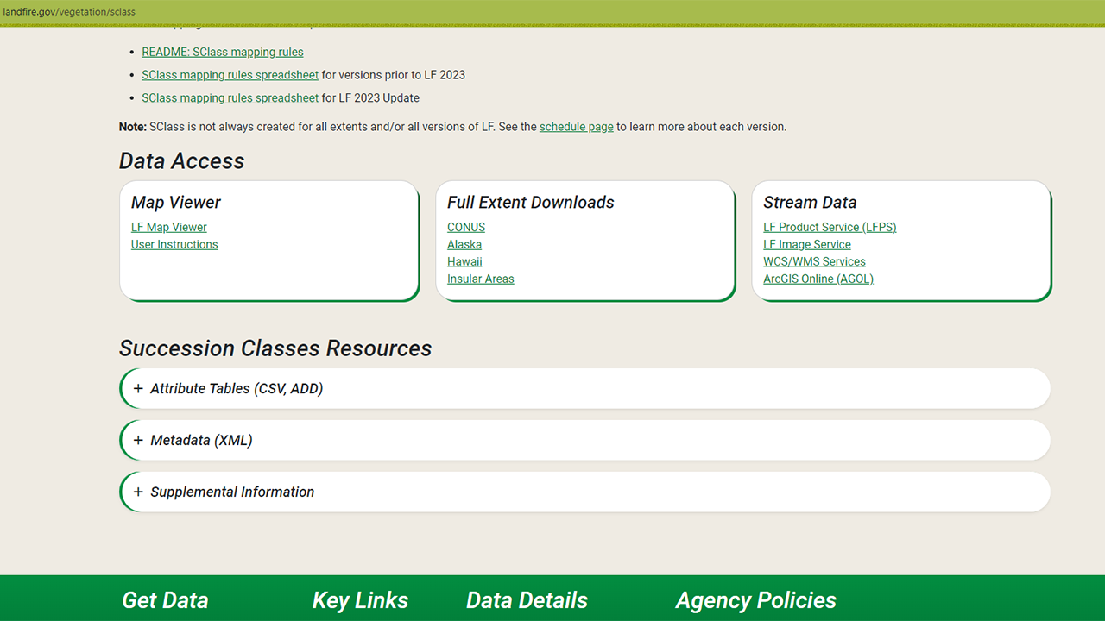Download the SClass spreadsheet for LF 2023 Update
Image resolution: width=1105 pixels, height=621 pixels.
click(230, 97)
